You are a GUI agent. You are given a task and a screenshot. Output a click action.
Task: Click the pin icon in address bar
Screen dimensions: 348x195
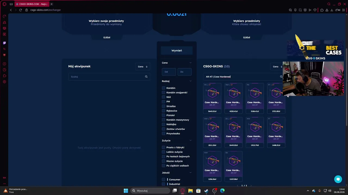[295, 10]
